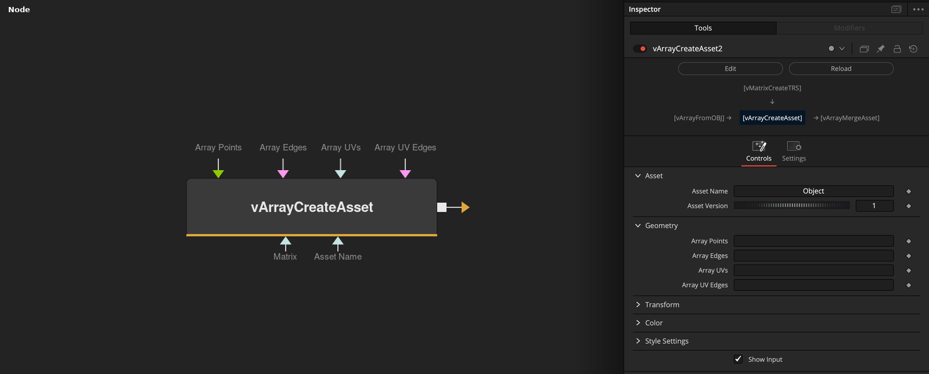Click the Asset Name input arrow on node

338,241
